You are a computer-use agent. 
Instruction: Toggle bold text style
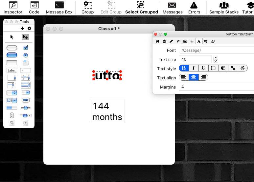coord(184,68)
